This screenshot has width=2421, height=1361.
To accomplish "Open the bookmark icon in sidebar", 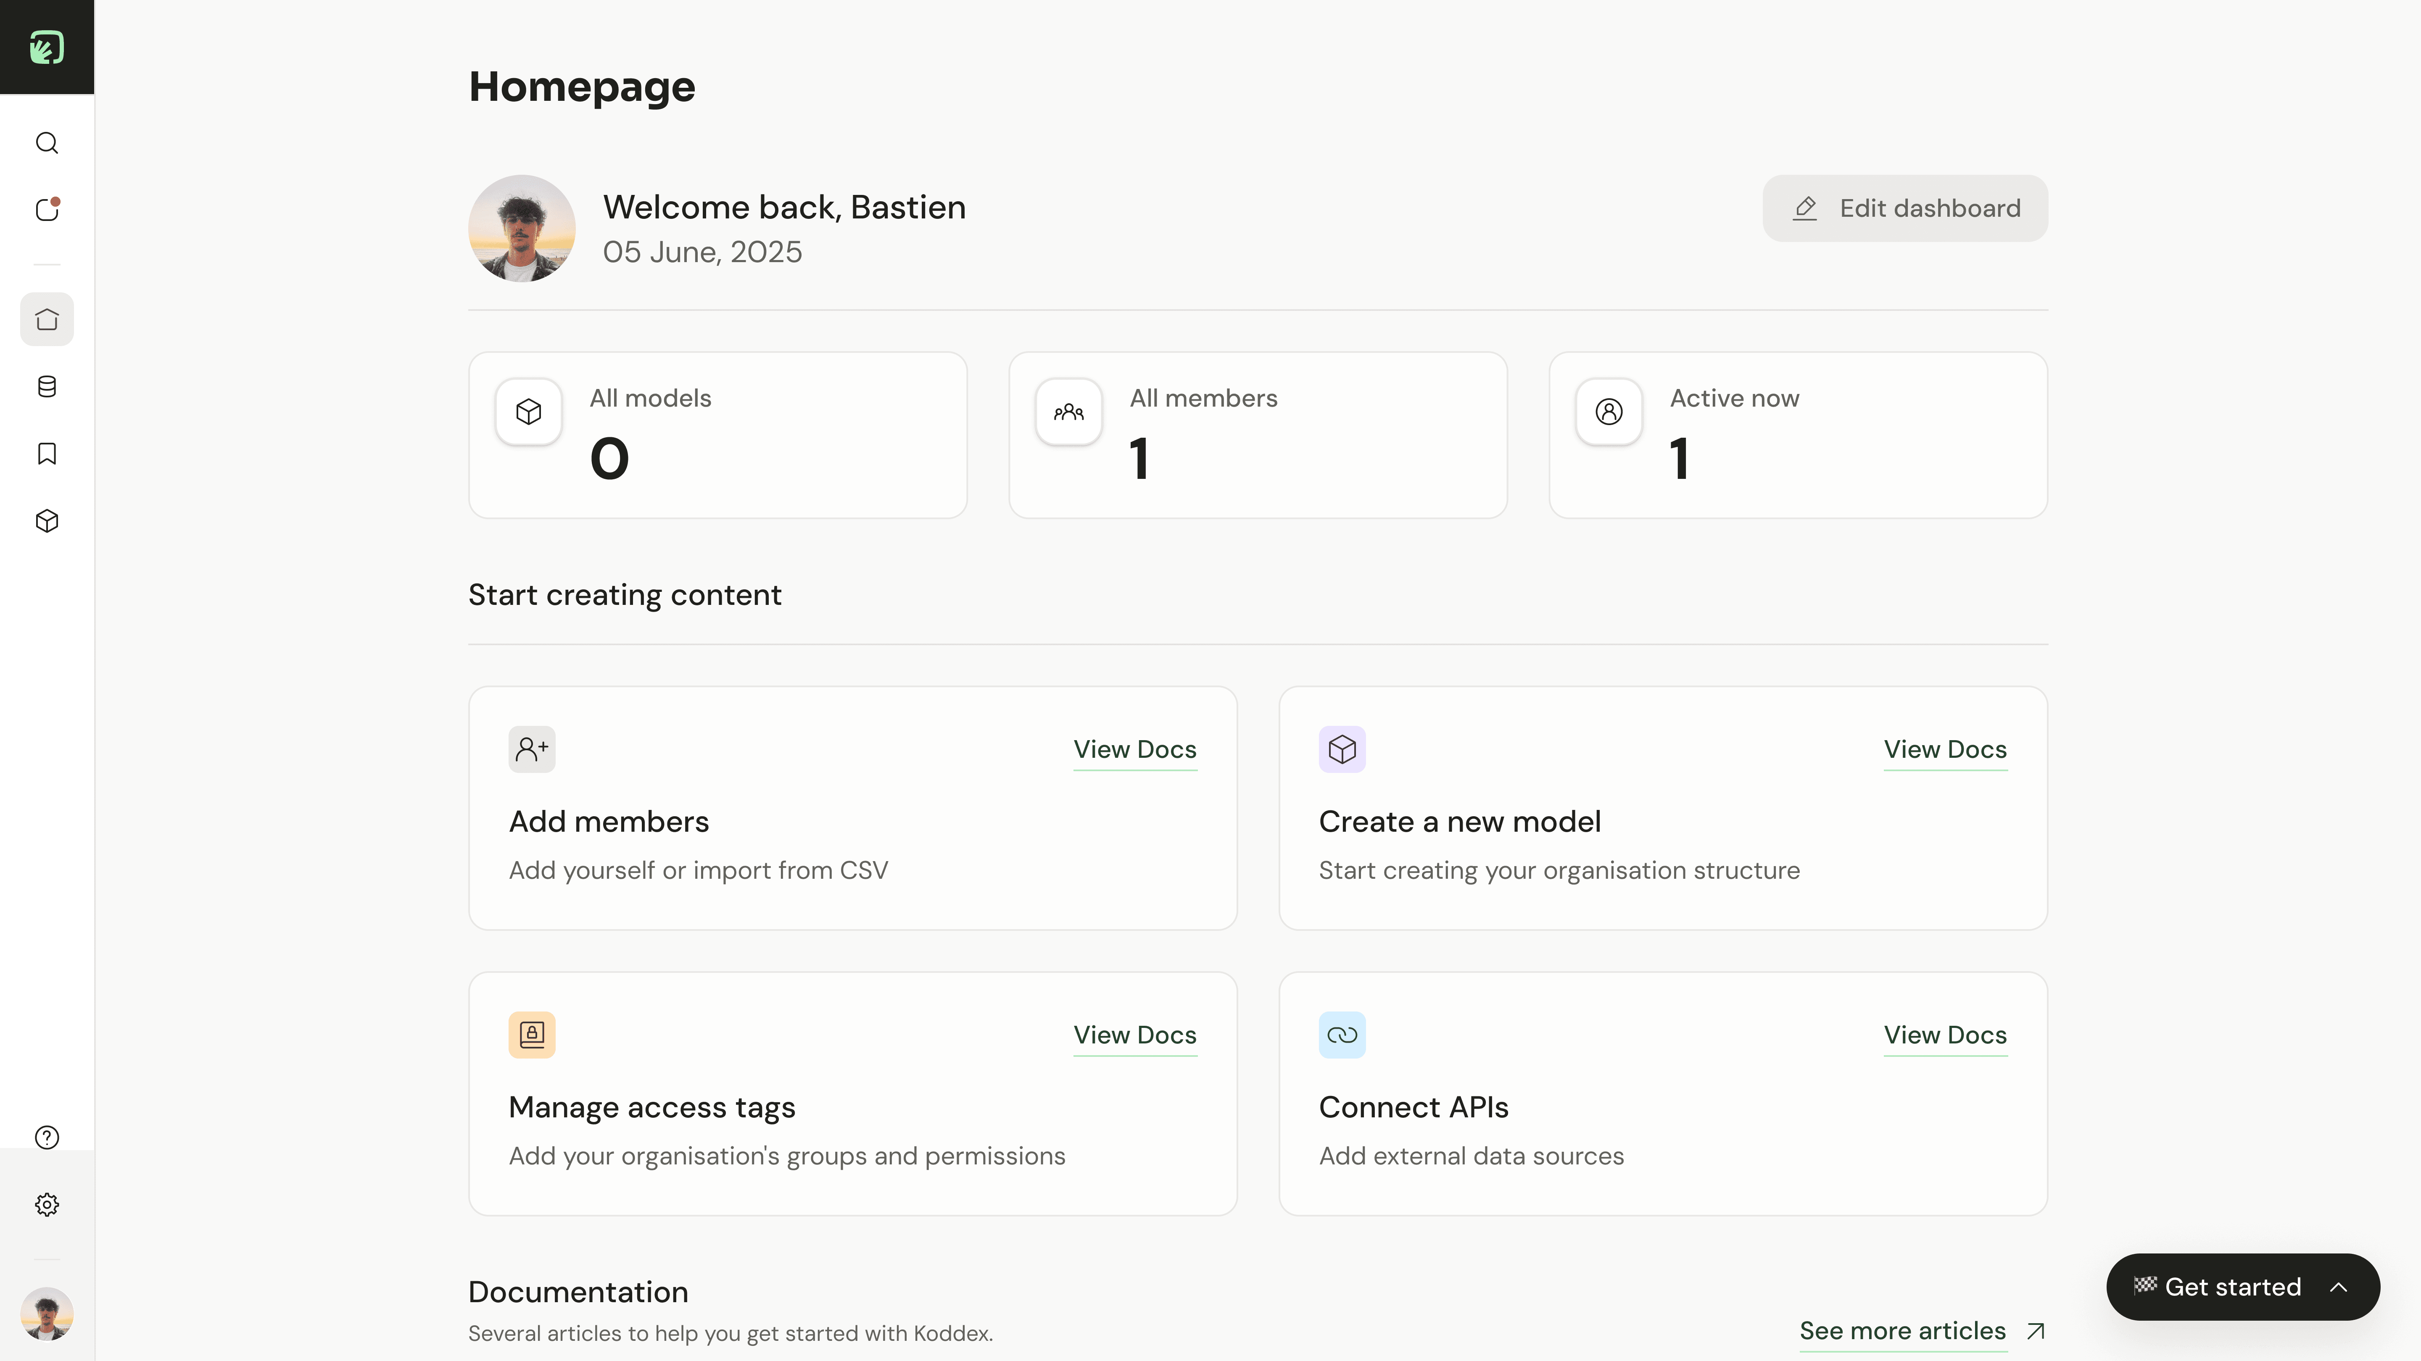I will 47,454.
